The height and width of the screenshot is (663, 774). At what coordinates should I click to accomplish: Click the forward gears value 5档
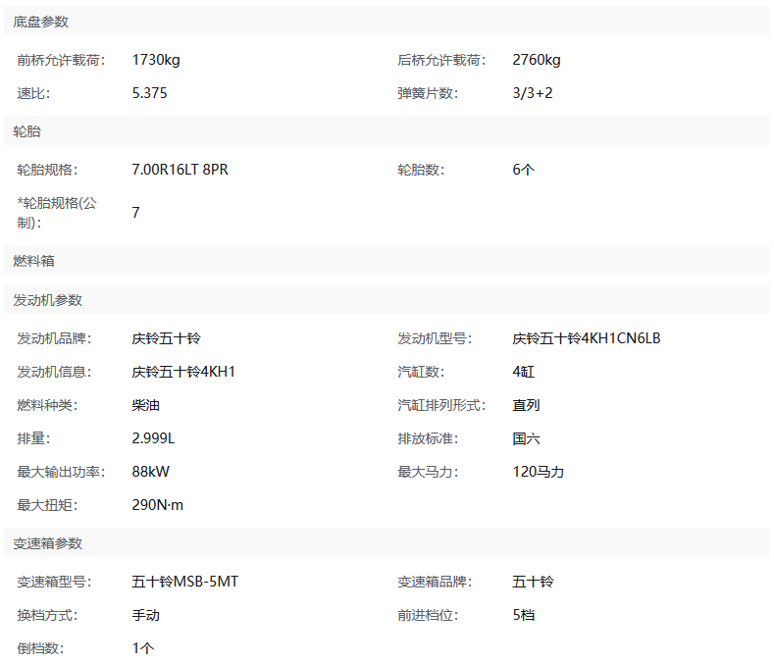pyautogui.click(x=524, y=615)
